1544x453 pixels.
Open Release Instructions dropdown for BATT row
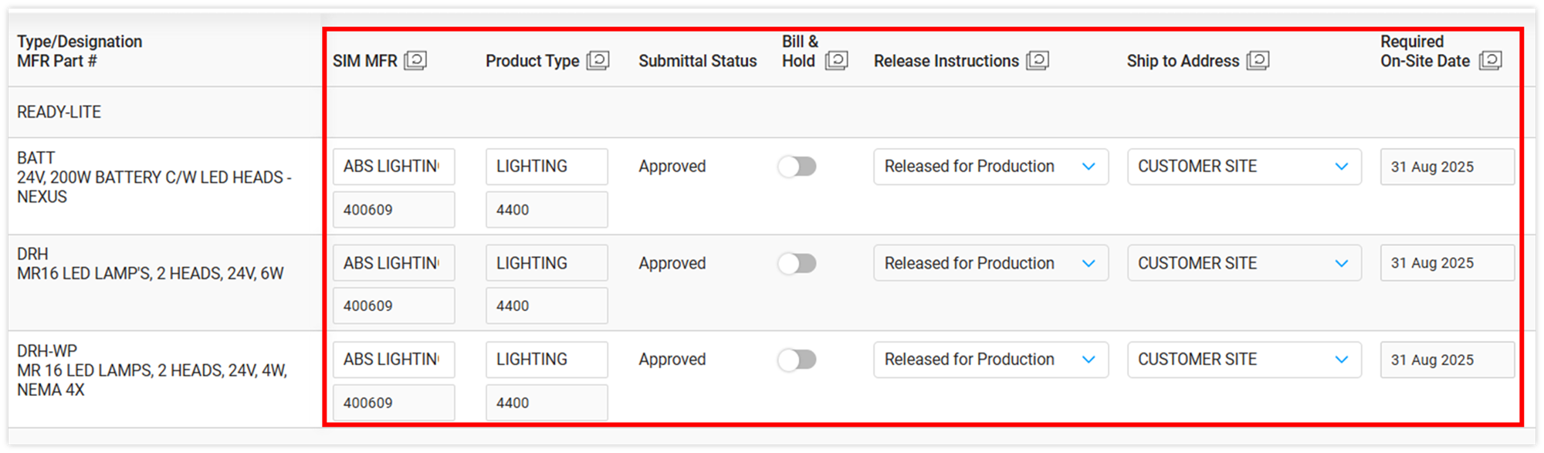(990, 167)
